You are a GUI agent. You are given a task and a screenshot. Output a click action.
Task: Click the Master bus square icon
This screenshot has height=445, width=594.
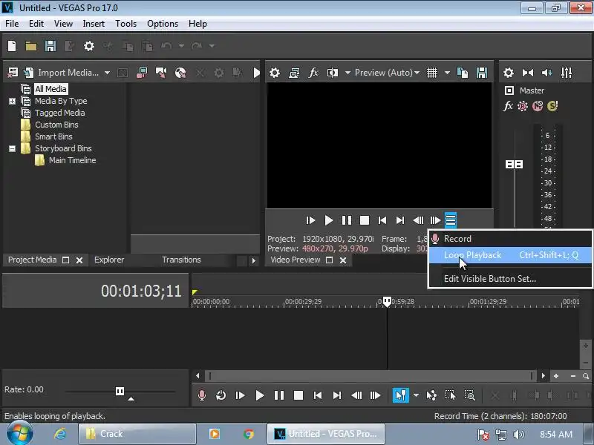point(509,90)
